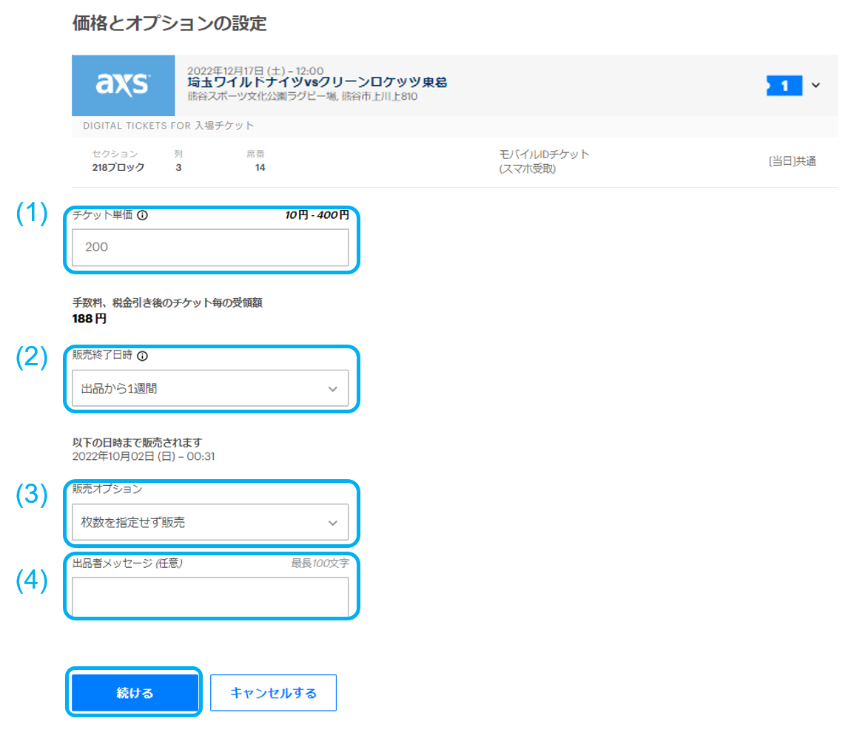
Task: Click arrow in 販売オプション select box
Action: pyautogui.click(x=332, y=523)
